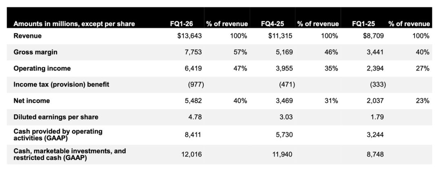Select the 12,016 cash and investments cell
This screenshot has height=171, width=441.
pyautogui.click(x=192, y=154)
